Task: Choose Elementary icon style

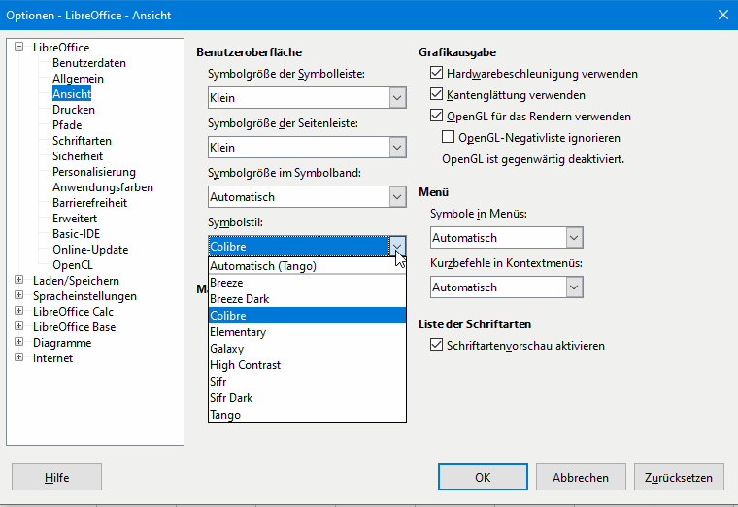Action: pyautogui.click(x=307, y=332)
